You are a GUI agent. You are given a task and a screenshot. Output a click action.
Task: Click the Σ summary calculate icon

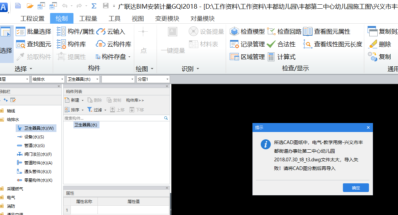94,6
